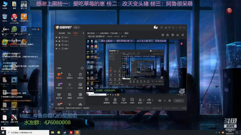Image resolution: width=241 pixels, height=135 pixels.
Task: Open the 房管助手 tool
Action: 70,76
